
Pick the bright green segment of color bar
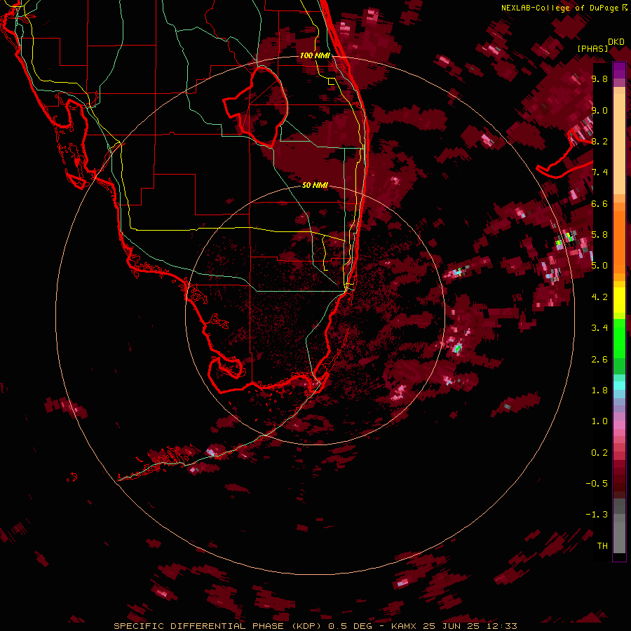coord(619,338)
